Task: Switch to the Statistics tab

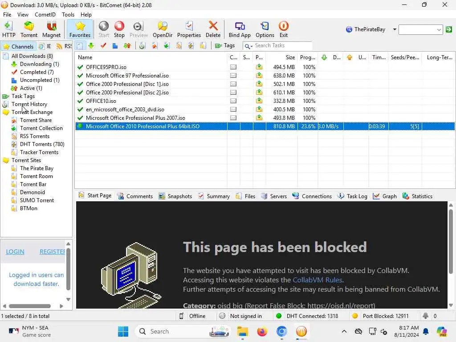Action: [x=417, y=196]
